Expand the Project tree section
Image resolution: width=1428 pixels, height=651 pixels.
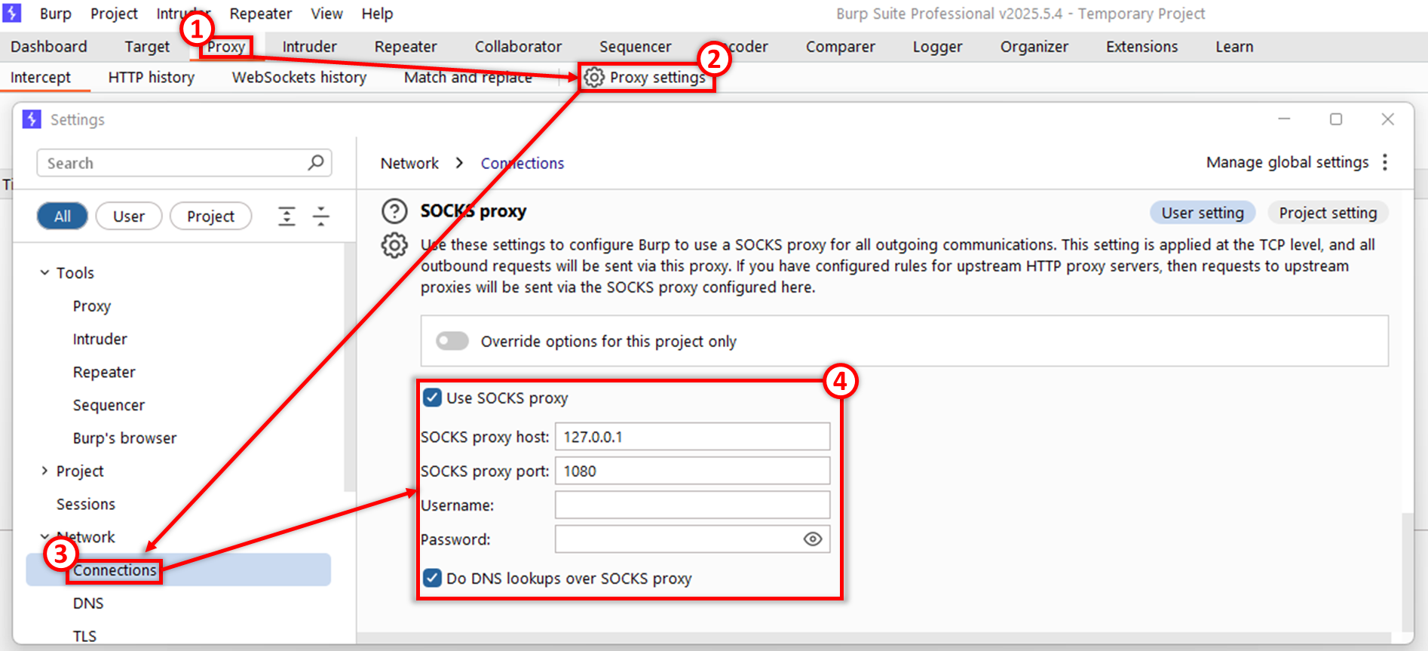pyautogui.click(x=44, y=471)
